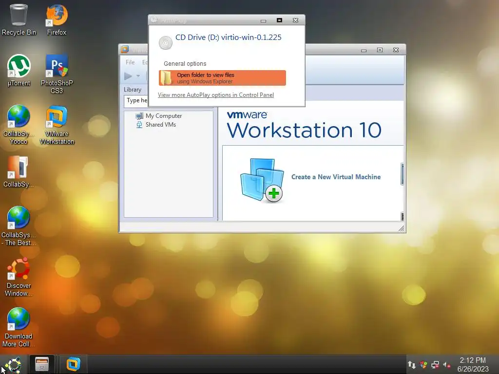Click the VMware window title bar icon
Screen dimensions: 499x374
click(x=125, y=49)
